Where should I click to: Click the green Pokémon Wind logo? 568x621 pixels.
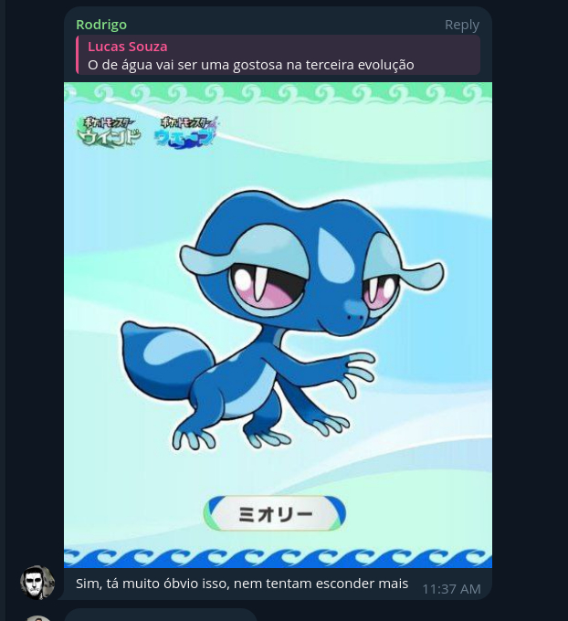point(109,132)
